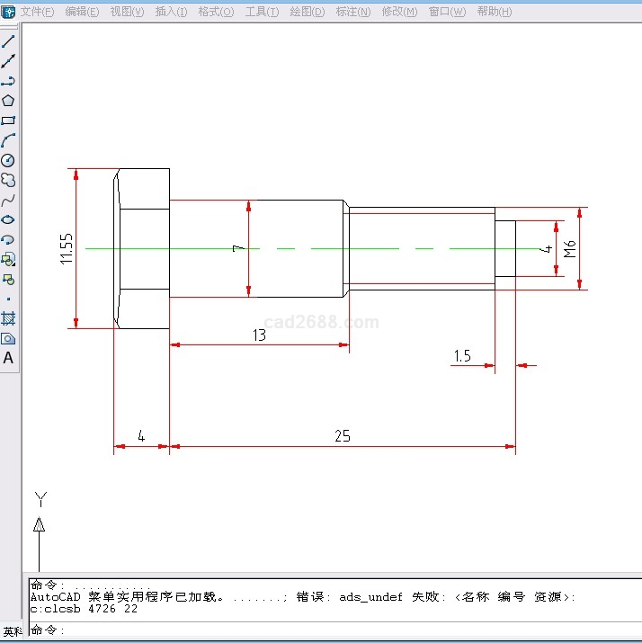Open the 标注(N) dimension menu
Viewport: 642px width, 643px height.
[x=352, y=12]
